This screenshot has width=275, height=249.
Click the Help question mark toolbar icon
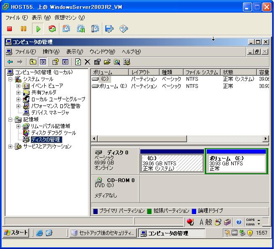(x=56, y=62)
